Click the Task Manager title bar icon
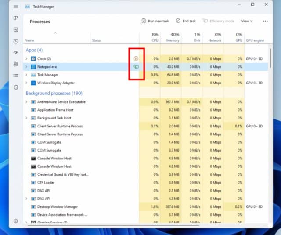281x235 pixels. [x=27, y=7]
